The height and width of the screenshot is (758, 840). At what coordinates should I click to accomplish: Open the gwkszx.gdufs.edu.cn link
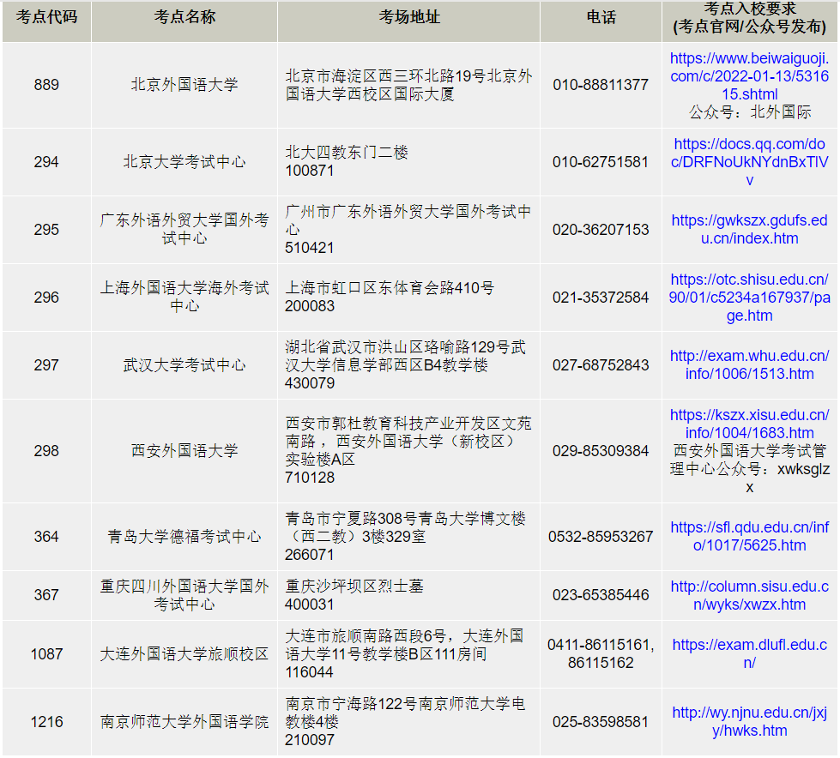coord(749,229)
